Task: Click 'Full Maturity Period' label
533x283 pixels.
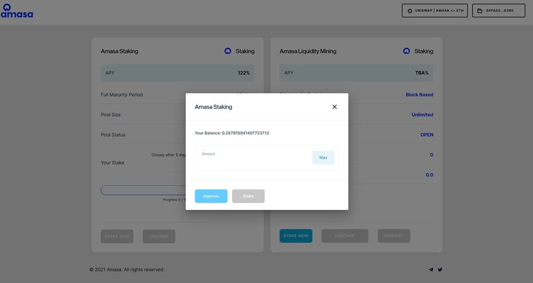Action: 122,95
